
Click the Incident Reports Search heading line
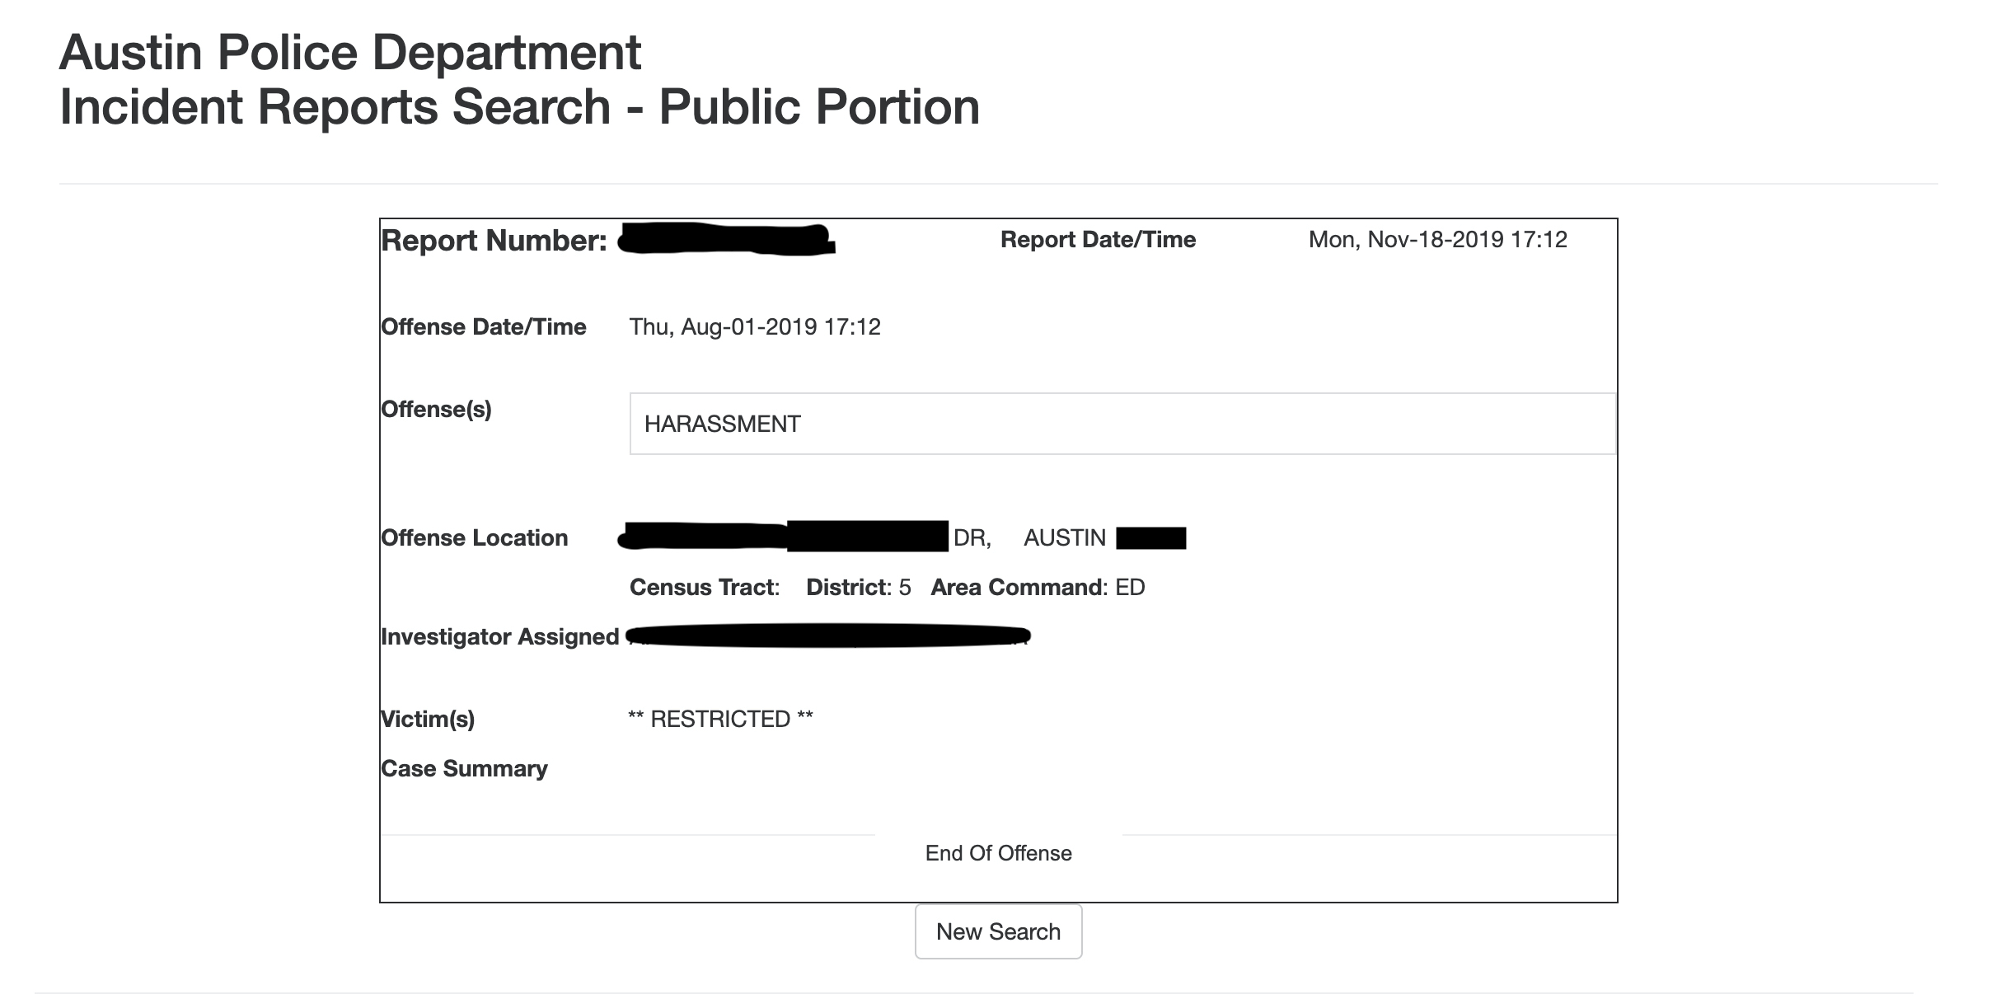pyautogui.click(x=519, y=107)
